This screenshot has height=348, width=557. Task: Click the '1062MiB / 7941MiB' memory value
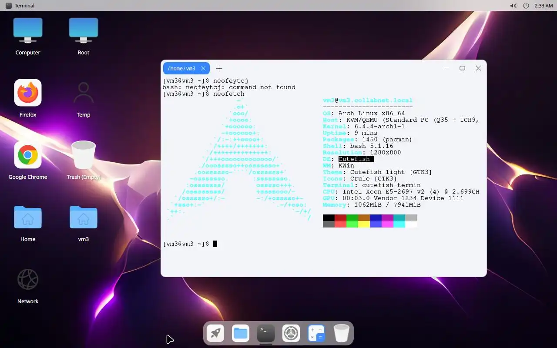coord(387,205)
